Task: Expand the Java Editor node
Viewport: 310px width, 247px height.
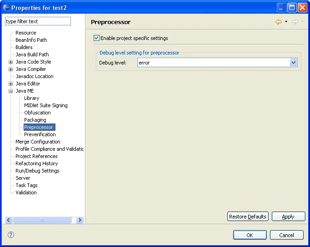Action: pos(11,84)
